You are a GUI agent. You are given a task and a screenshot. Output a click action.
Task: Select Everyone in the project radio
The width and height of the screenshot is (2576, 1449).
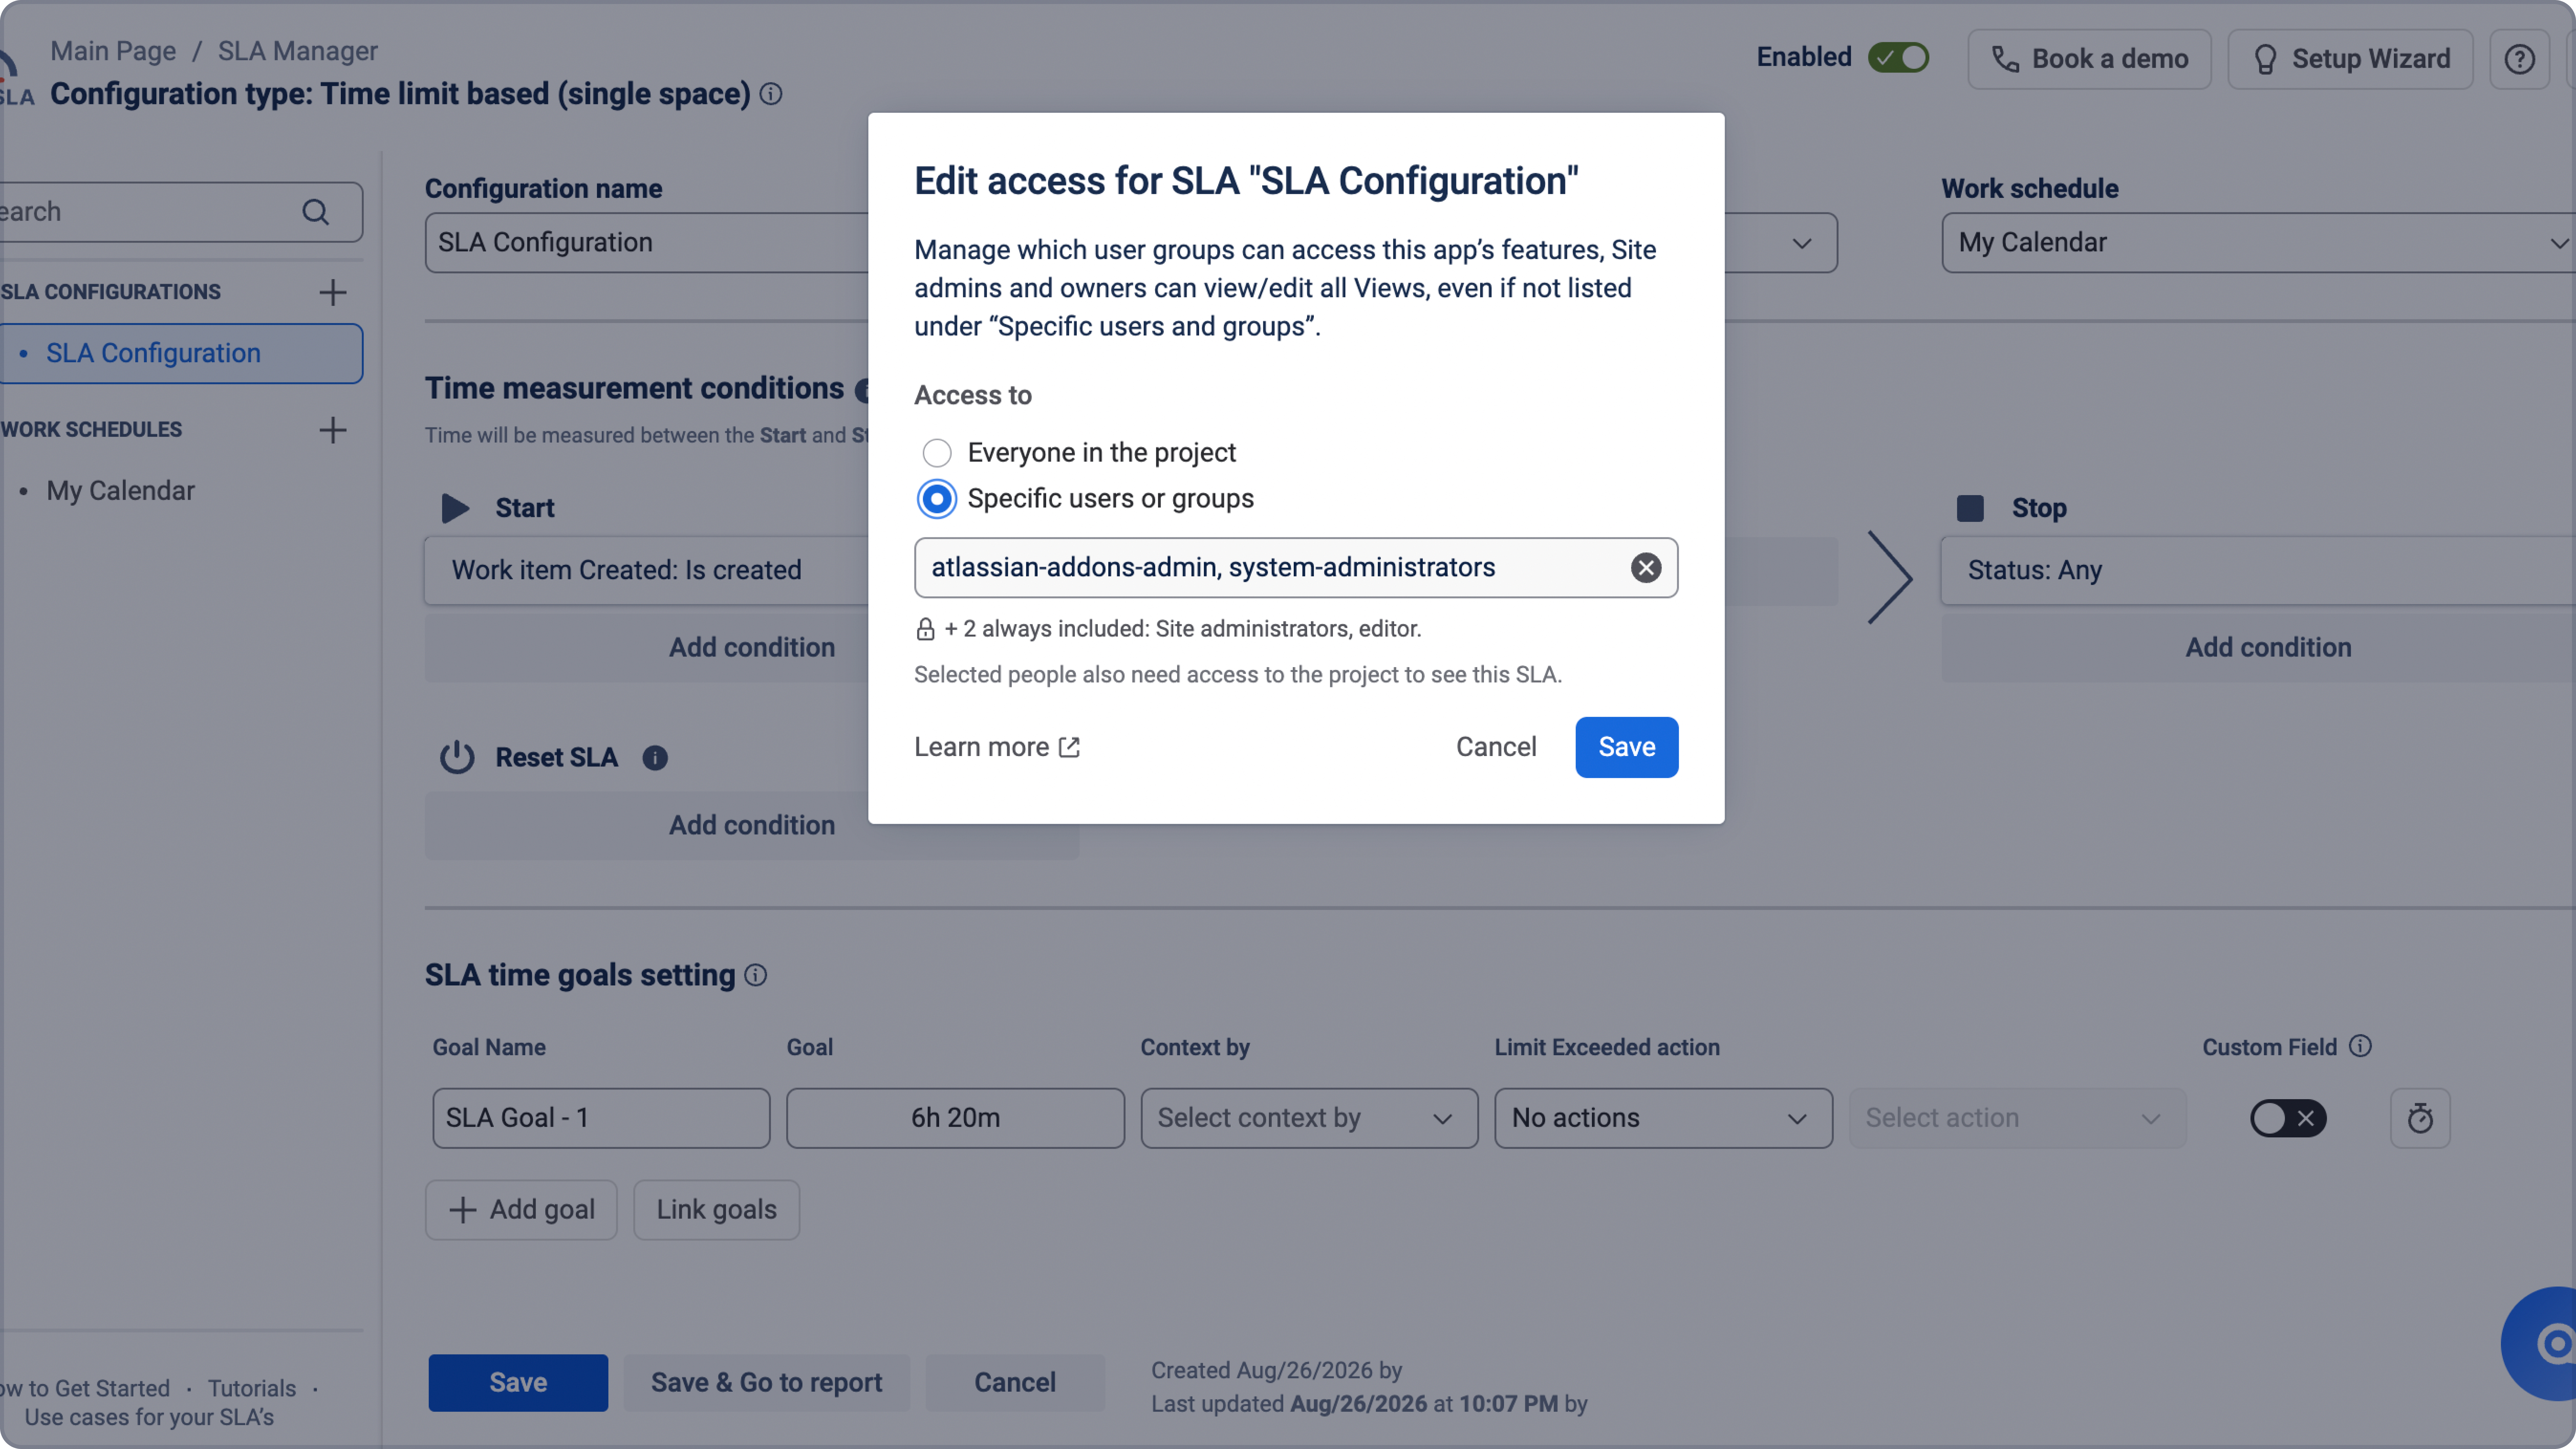pos(937,453)
